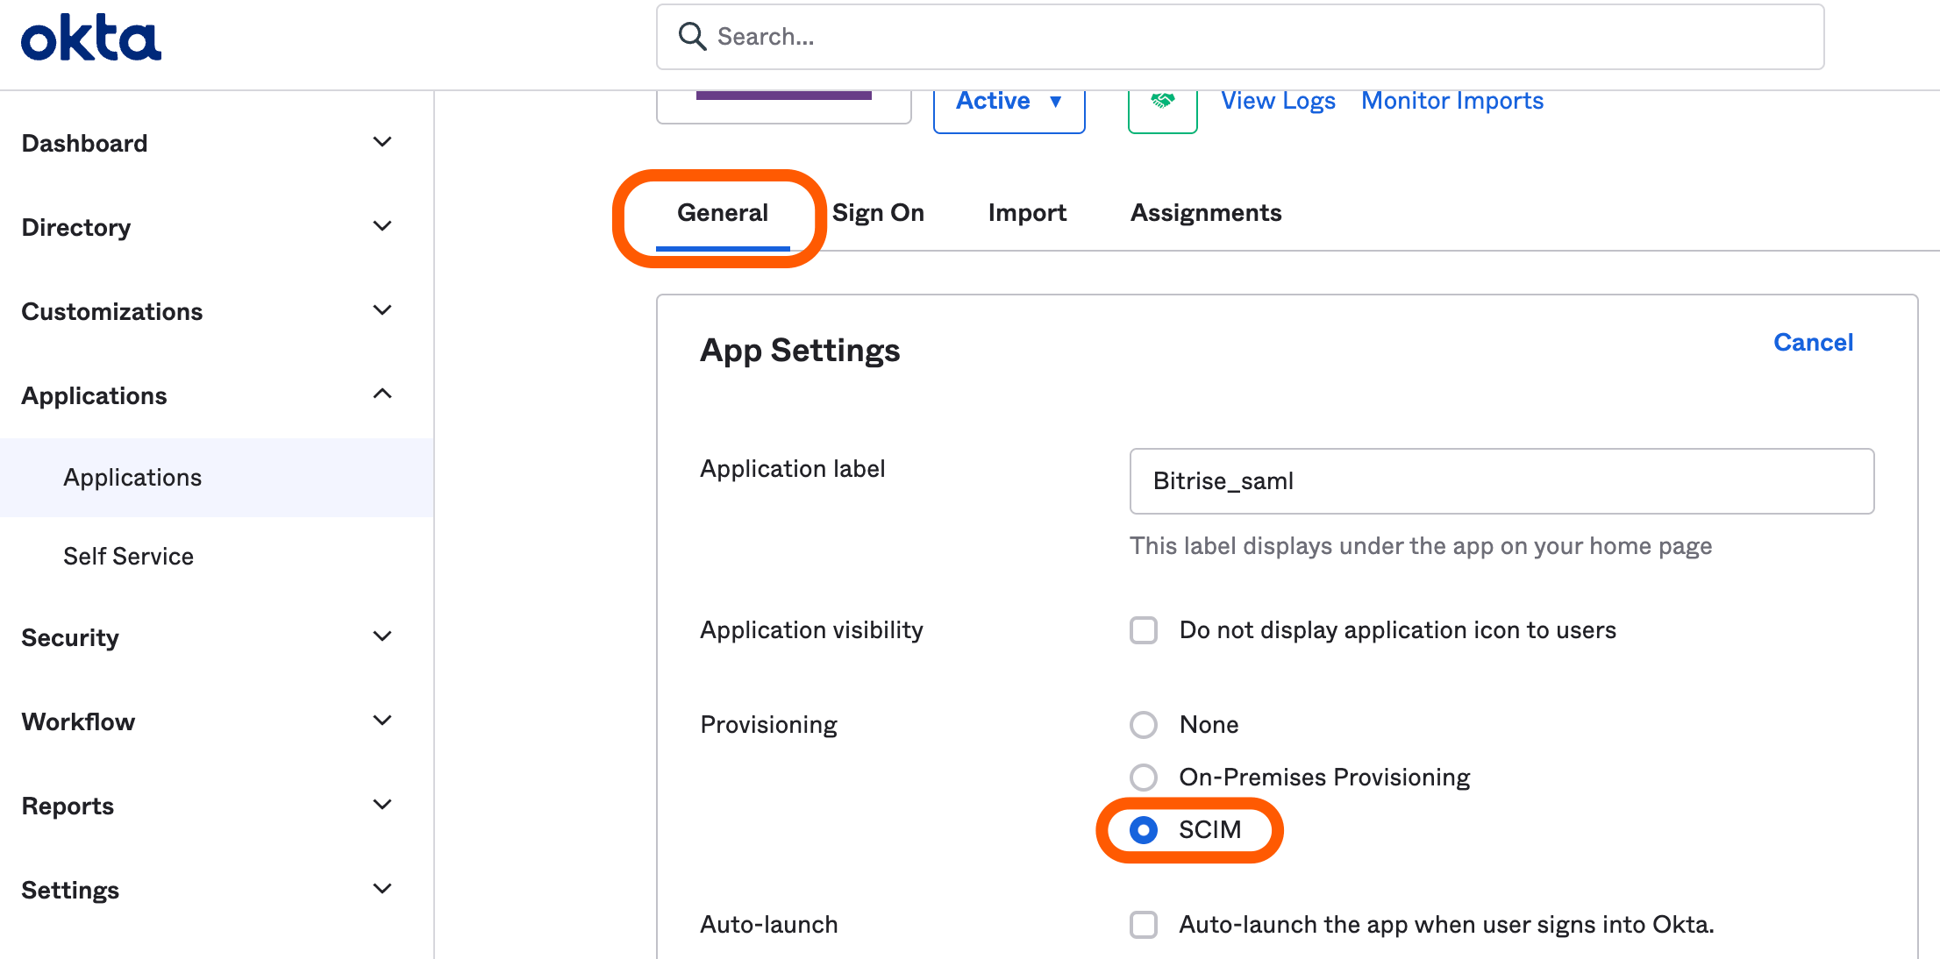Select On-Premises Provisioning radio button
This screenshot has height=959, width=1940.
pyautogui.click(x=1144, y=778)
